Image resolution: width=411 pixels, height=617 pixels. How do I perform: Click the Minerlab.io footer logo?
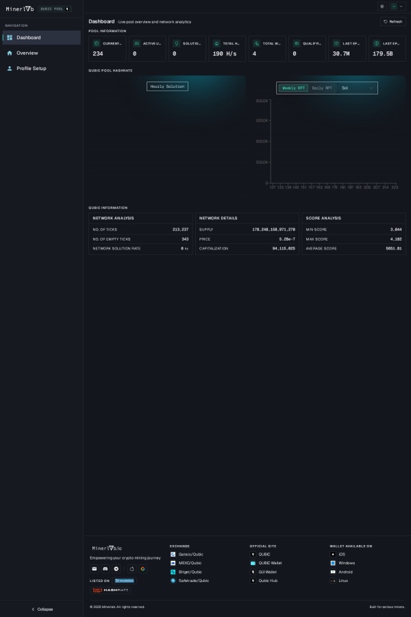click(x=107, y=548)
